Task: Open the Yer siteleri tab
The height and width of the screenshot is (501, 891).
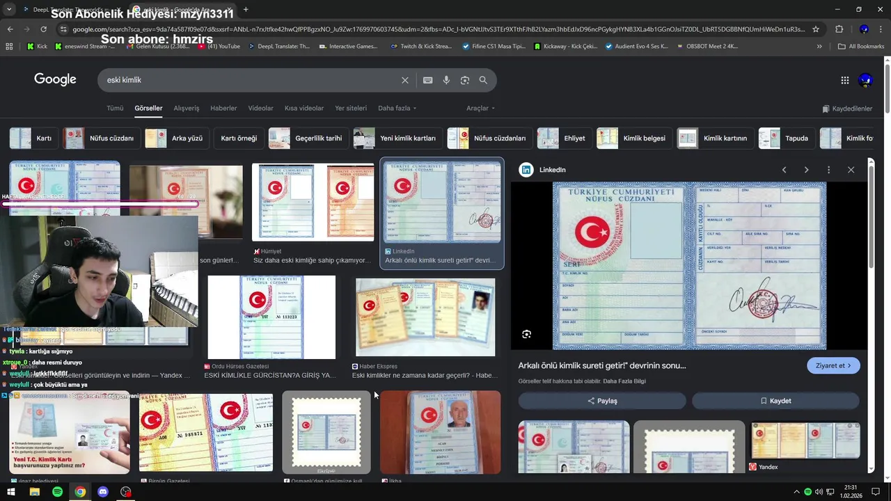Action: [351, 109]
